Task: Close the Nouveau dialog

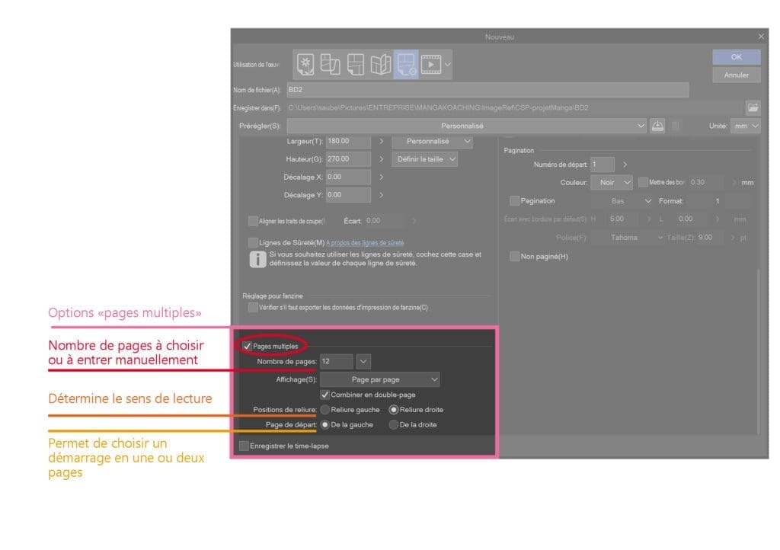Action: pos(761,37)
